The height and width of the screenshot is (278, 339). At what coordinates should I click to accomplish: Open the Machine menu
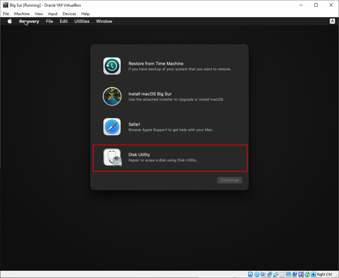click(x=22, y=14)
